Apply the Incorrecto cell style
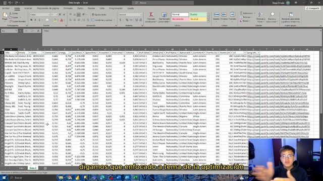 (180, 19)
